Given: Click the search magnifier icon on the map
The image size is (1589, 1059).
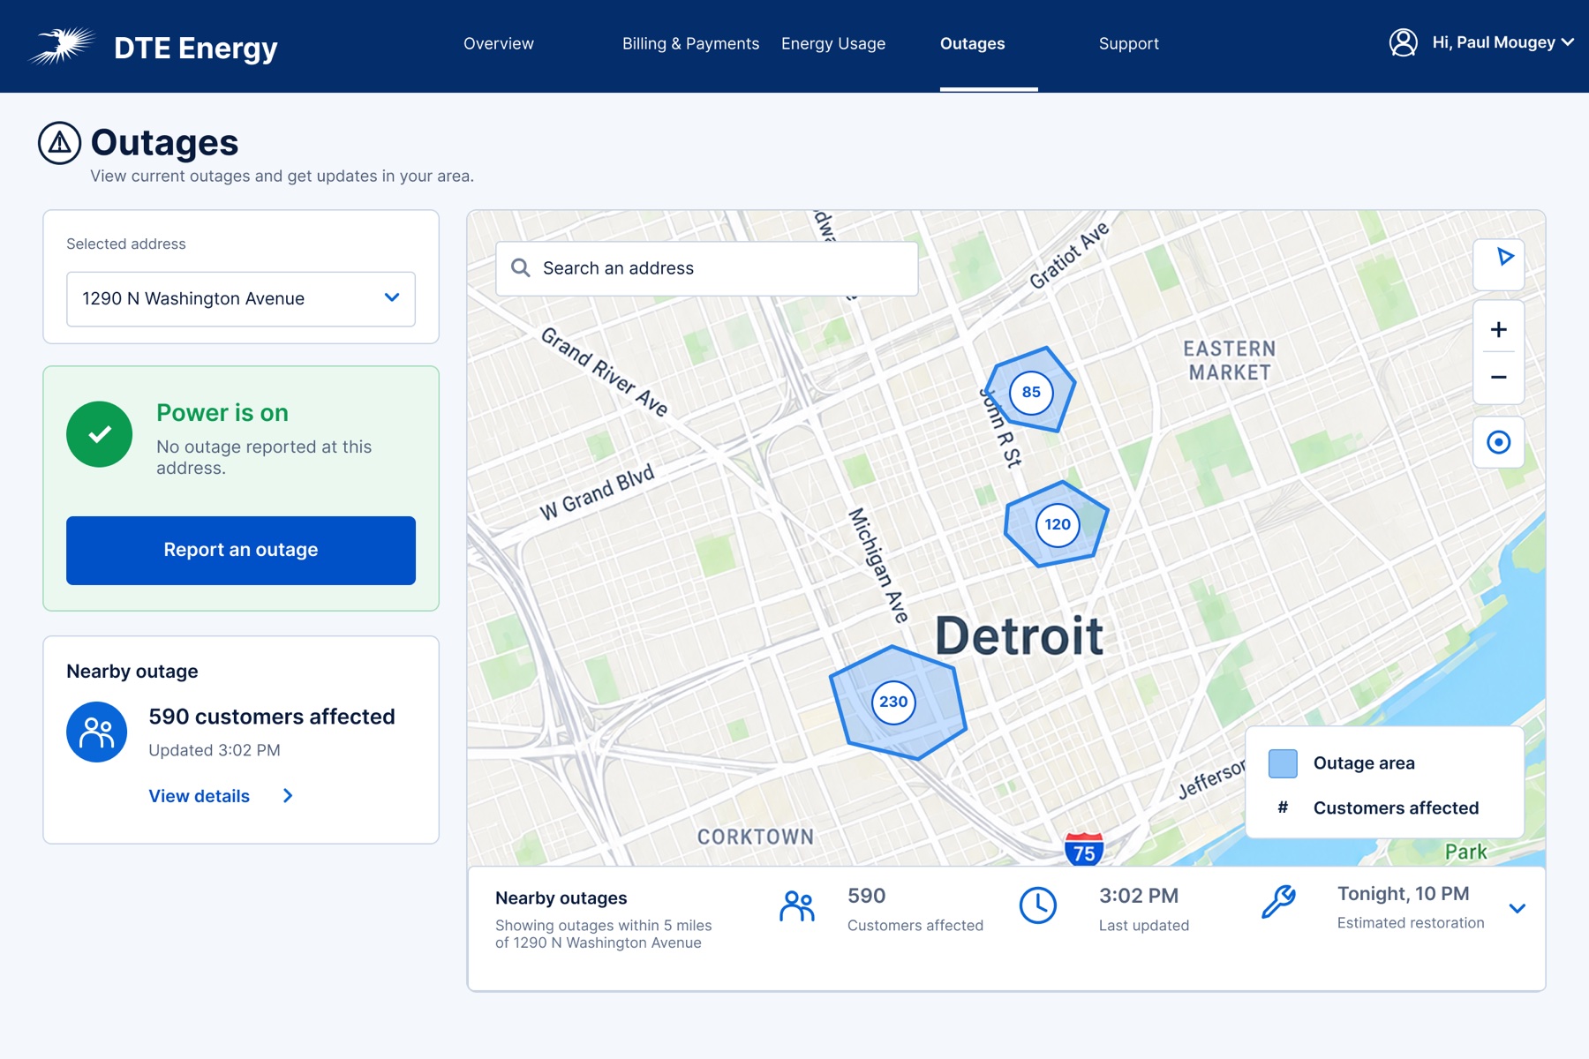Looking at the screenshot, I should pos(521,268).
